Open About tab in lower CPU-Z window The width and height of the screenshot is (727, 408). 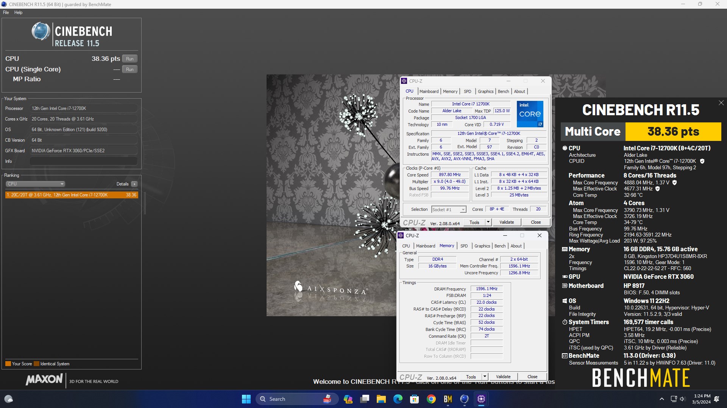tap(516, 246)
